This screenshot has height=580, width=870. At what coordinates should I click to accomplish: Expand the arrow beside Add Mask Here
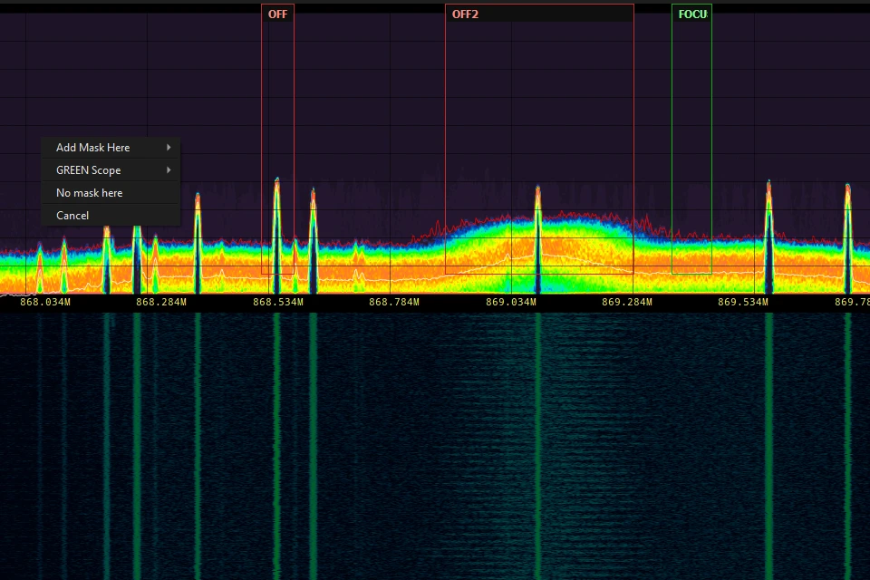coord(169,148)
